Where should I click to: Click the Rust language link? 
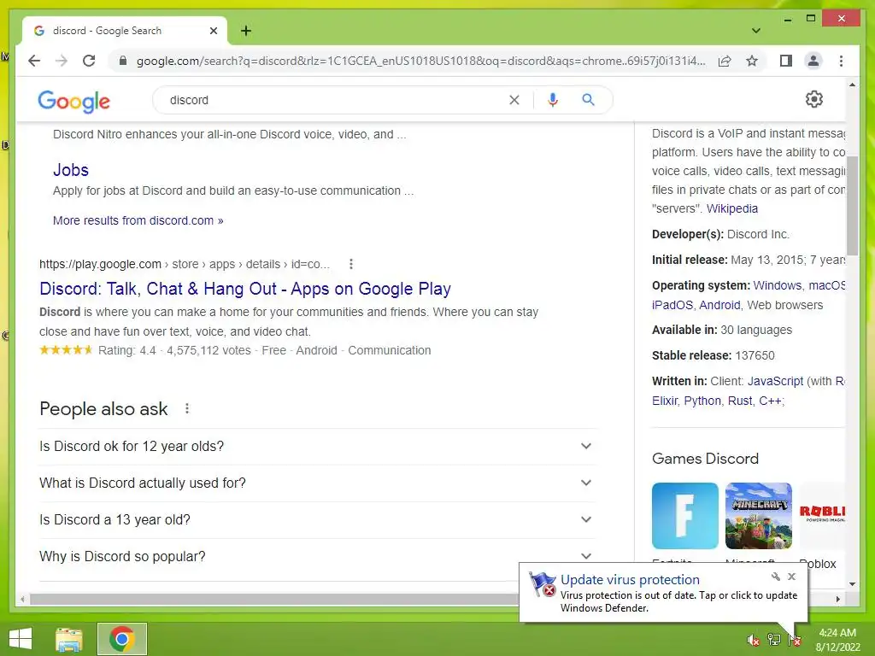tap(740, 401)
